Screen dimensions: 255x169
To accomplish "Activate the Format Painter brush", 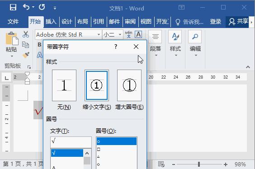I will coord(26,55).
